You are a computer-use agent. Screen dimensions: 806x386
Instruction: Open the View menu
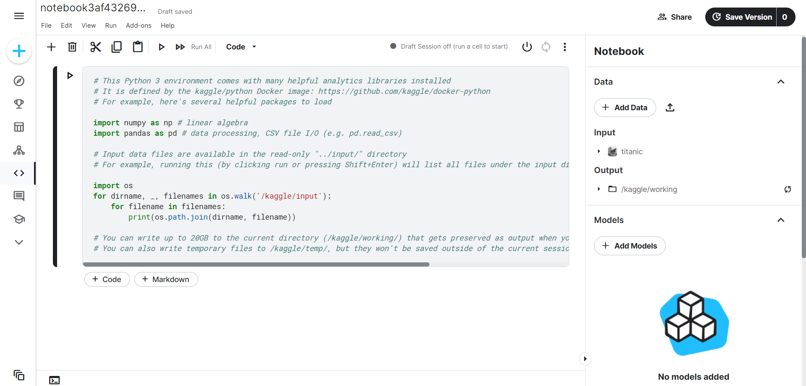click(89, 26)
